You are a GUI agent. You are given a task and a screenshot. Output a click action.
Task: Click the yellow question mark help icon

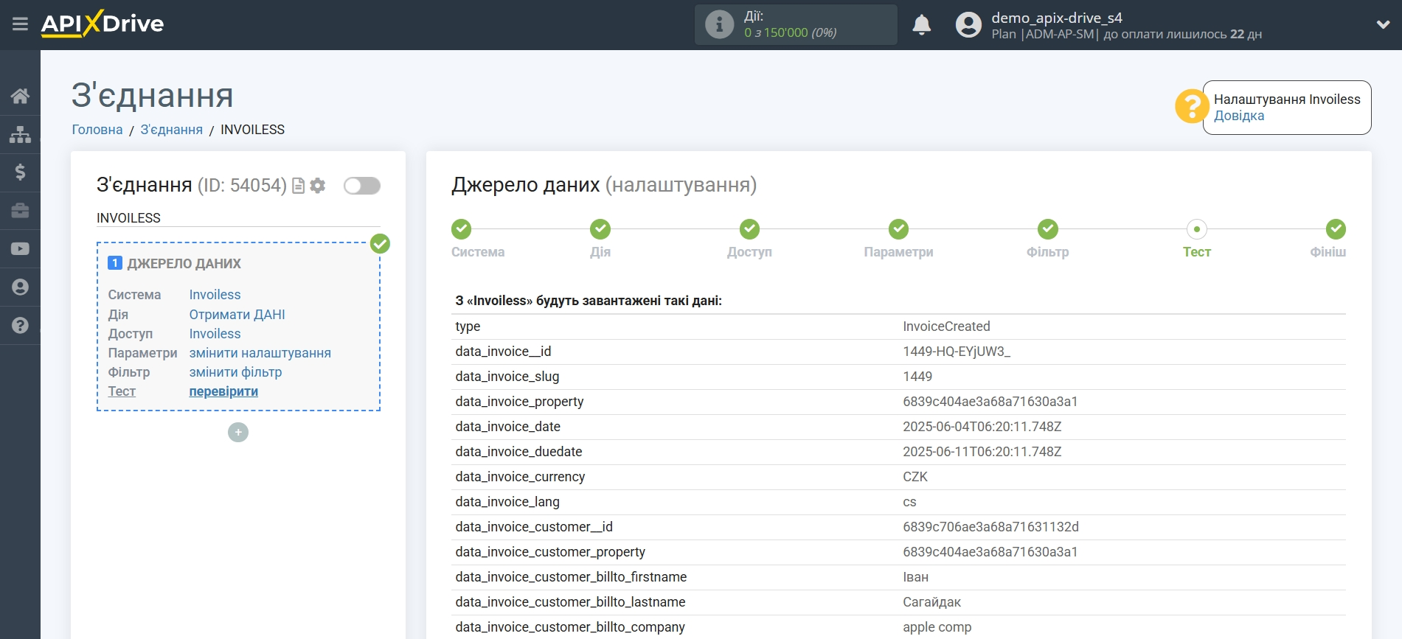click(1191, 107)
